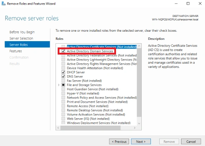Select Windows Deployment Services row text
Screen dimensions: 205x146
tap(99, 123)
